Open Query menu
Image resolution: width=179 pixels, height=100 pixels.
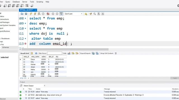click(8, 2)
